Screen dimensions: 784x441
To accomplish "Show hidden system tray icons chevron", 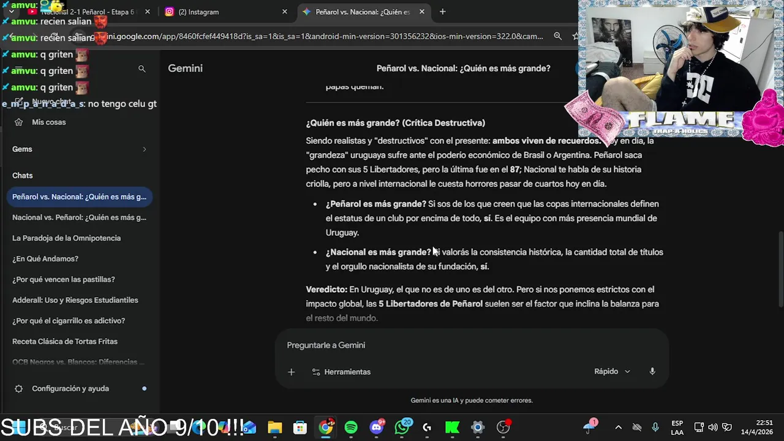I will pyautogui.click(x=618, y=428).
